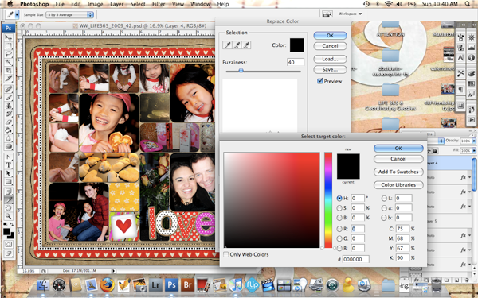
Task: Select the Pen tool
Action: [8, 157]
